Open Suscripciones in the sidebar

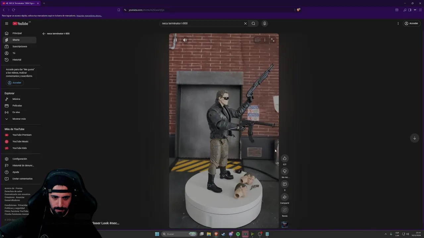(20, 47)
